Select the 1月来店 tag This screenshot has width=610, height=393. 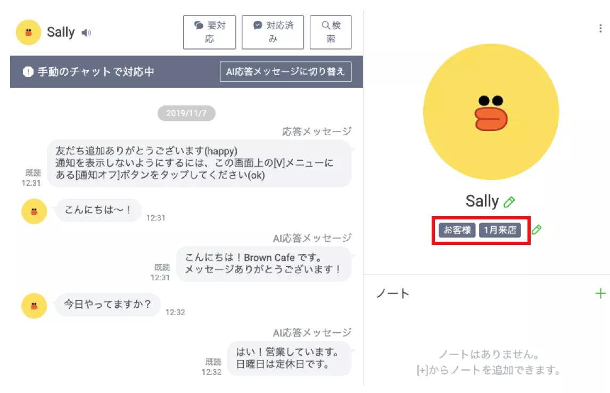click(500, 230)
